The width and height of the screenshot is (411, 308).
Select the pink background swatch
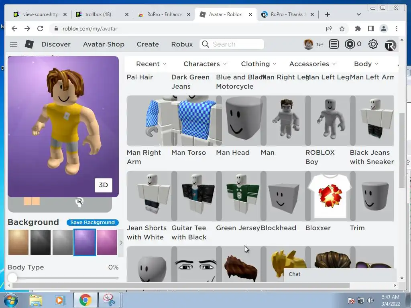click(x=107, y=242)
